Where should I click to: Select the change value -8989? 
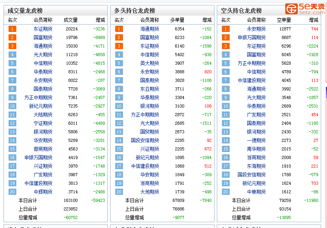coord(99,37)
